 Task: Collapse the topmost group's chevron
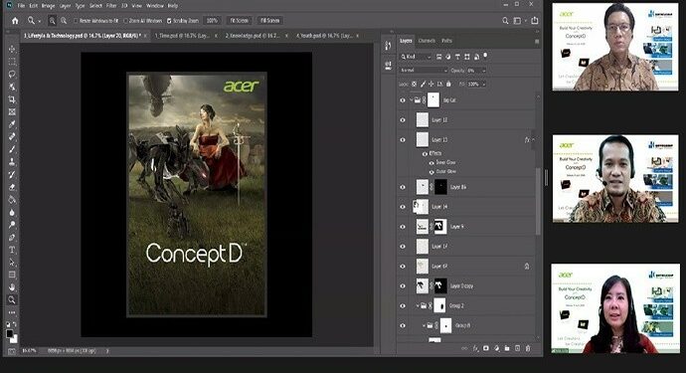[x=412, y=100]
